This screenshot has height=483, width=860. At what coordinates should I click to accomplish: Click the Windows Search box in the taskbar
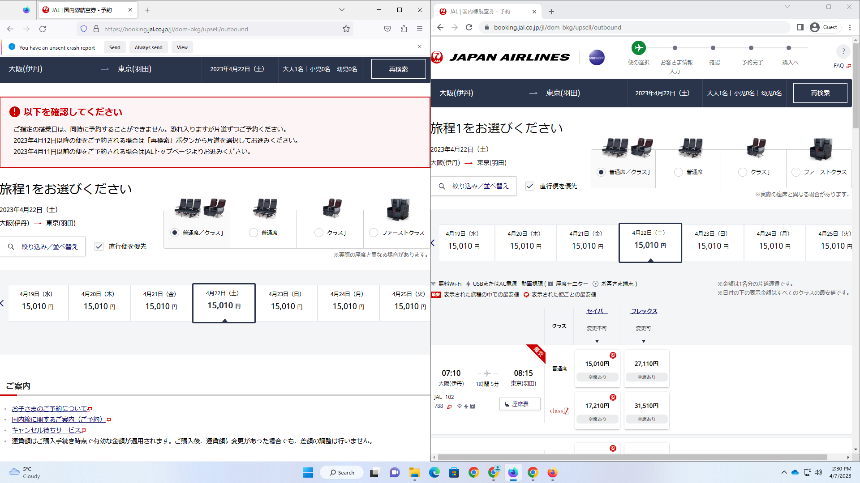point(342,472)
